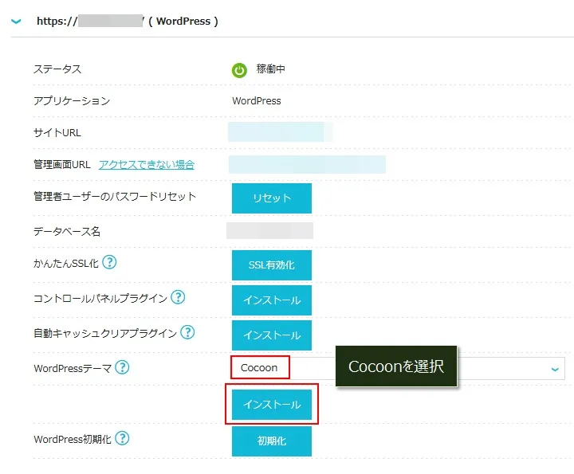Collapse the WordPress site section chevron
The width and height of the screenshot is (574, 474).
tap(15, 22)
